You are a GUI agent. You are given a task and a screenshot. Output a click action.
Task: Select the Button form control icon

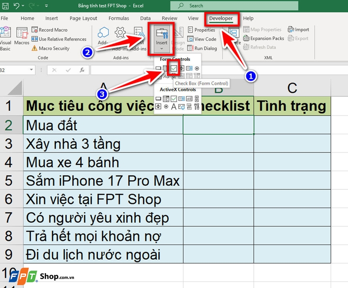click(x=159, y=68)
